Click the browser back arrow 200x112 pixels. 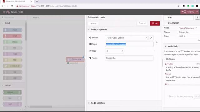click(3, 6)
